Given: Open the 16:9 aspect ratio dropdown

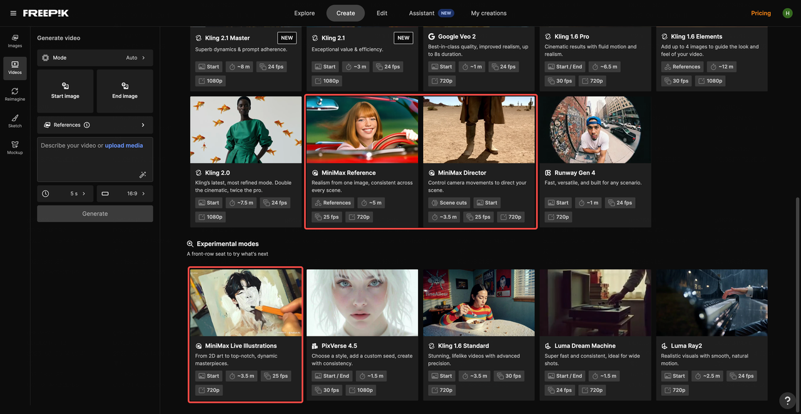Looking at the screenshot, I should tap(125, 194).
